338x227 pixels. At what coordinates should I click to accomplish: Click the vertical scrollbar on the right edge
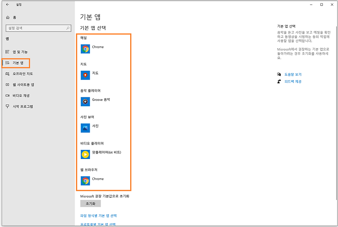point(337,113)
